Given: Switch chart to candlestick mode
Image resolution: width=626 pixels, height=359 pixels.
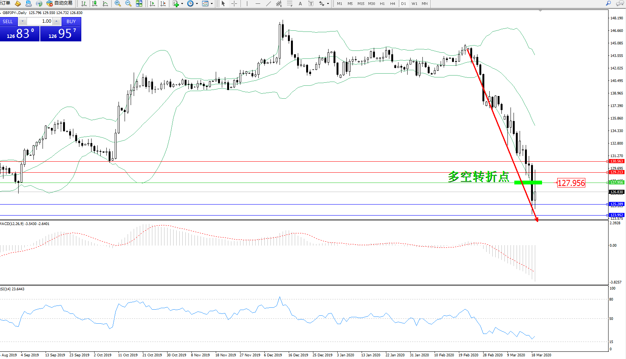Looking at the screenshot, I should coord(95,3).
